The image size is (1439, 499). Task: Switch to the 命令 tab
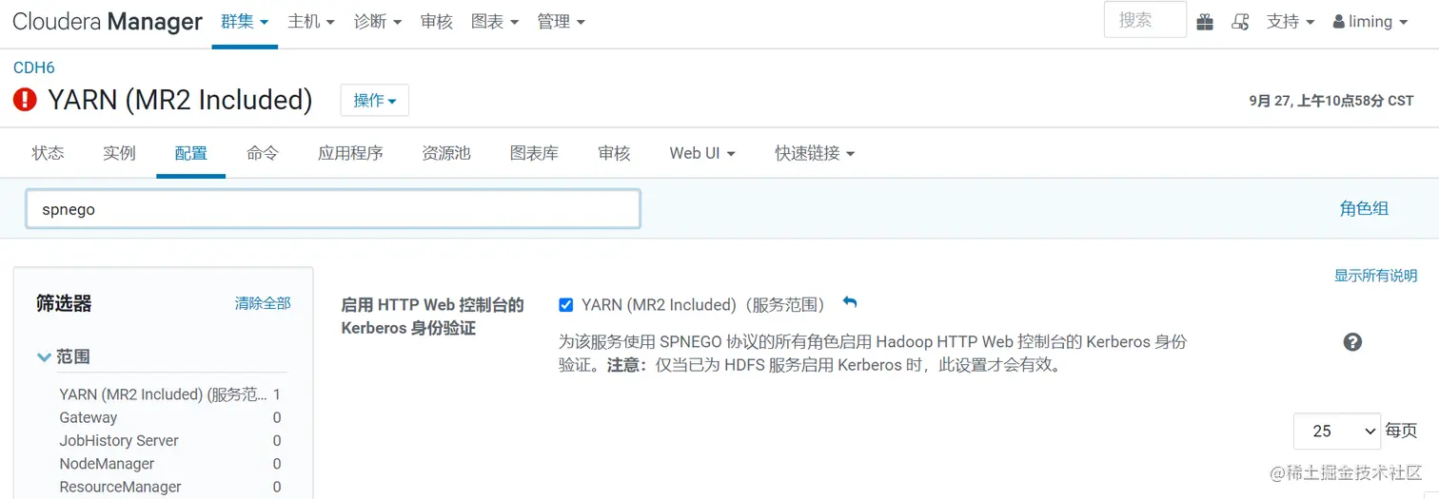[x=263, y=153]
